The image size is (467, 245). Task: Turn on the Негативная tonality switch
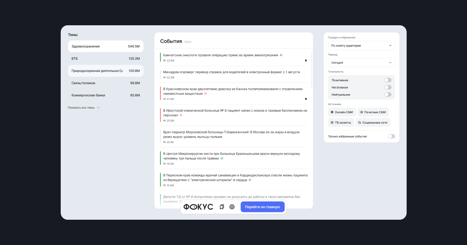(388, 87)
